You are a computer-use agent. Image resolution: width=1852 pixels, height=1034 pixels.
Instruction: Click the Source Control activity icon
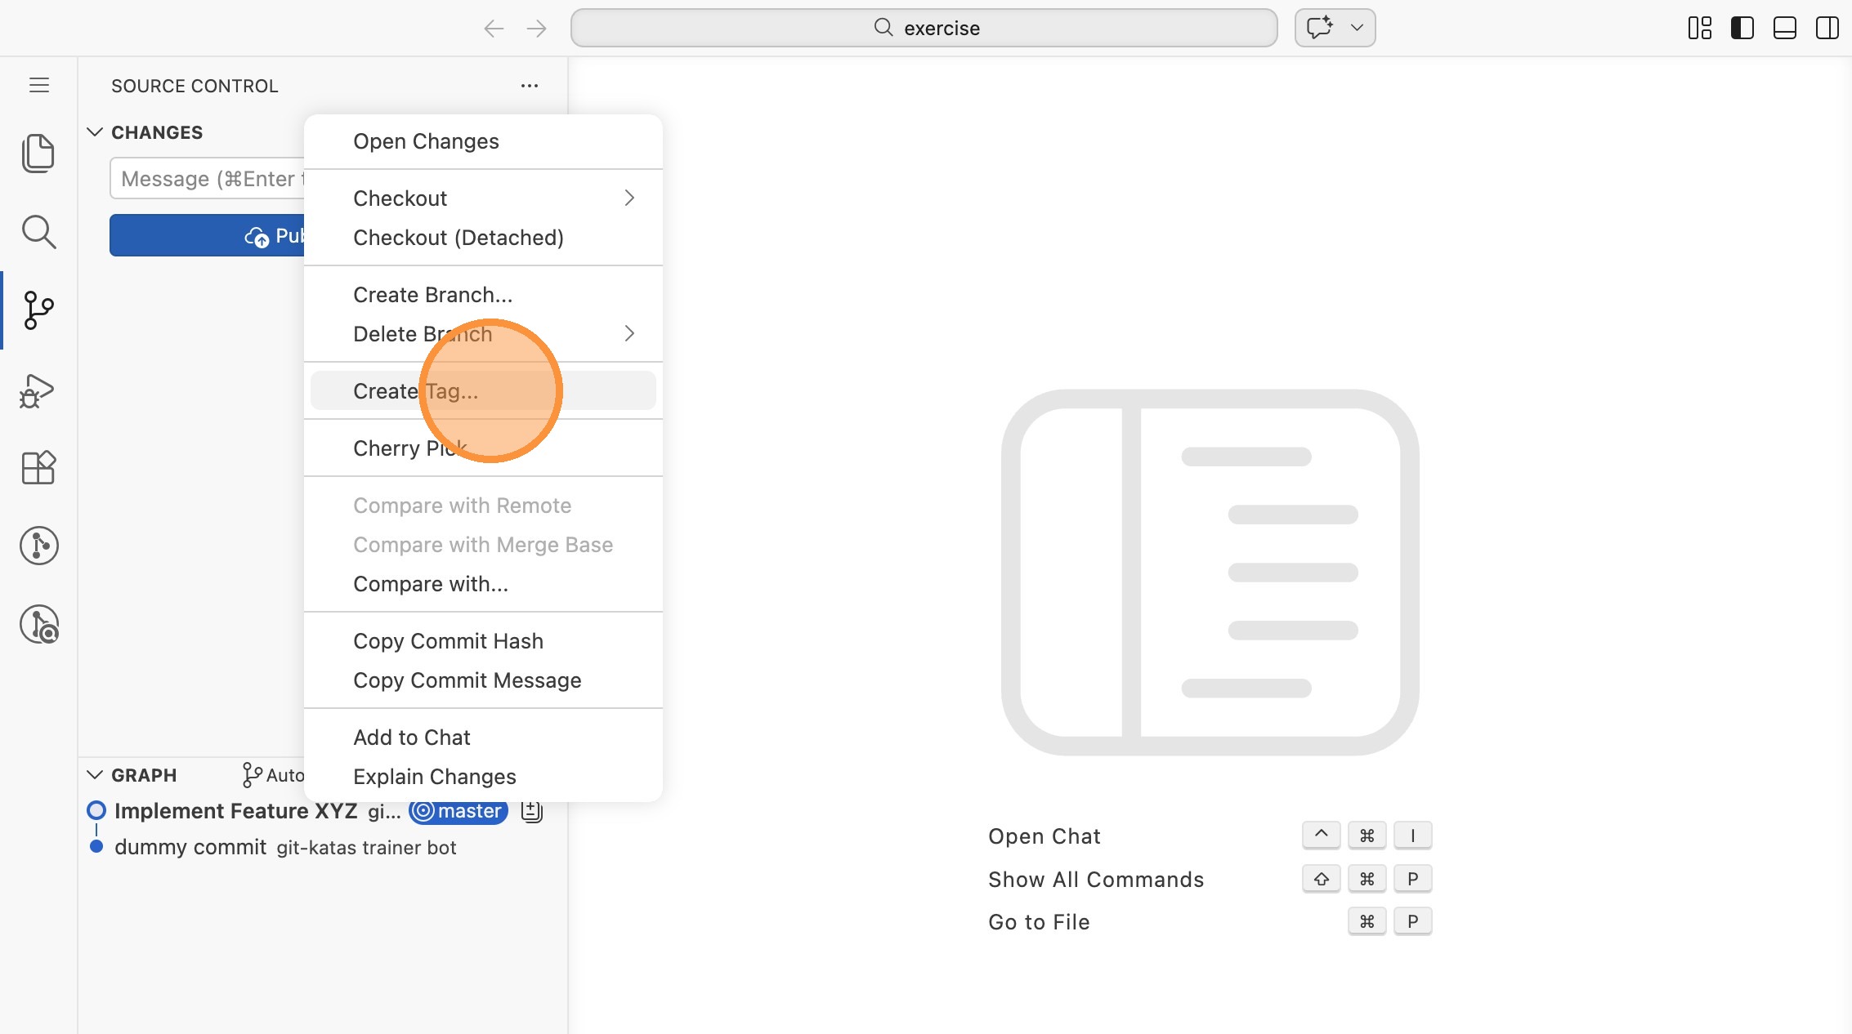[38, 310]
